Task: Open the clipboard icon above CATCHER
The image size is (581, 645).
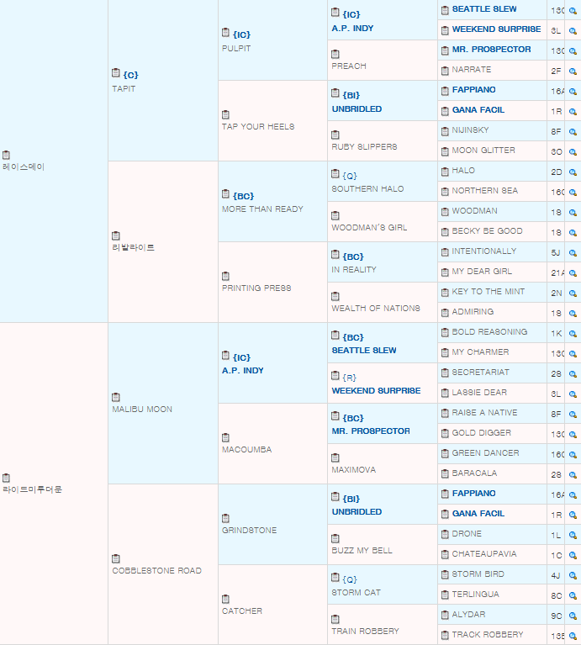Action: pyautogui.click(x=225, y=599)
